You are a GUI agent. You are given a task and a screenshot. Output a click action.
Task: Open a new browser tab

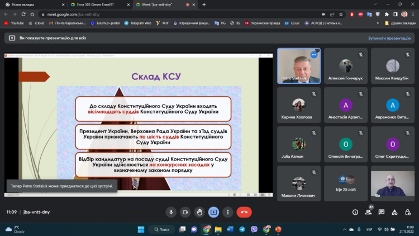pyautogui.click(x=204, y=4)
